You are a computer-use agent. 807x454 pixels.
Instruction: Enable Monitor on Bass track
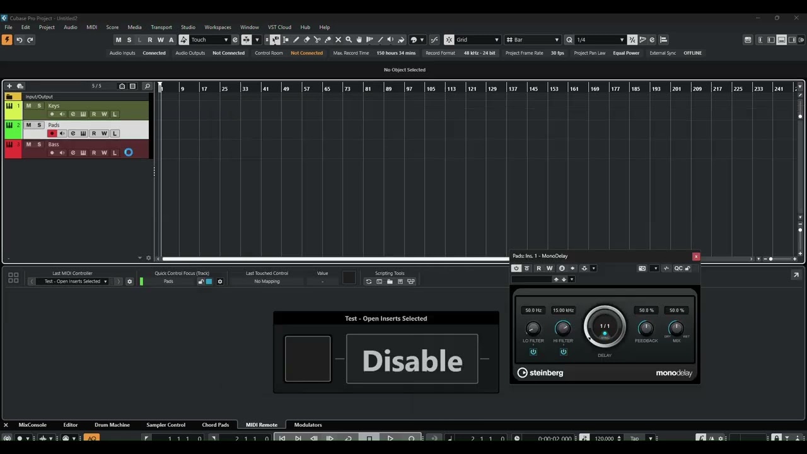(x=62, y=153)
